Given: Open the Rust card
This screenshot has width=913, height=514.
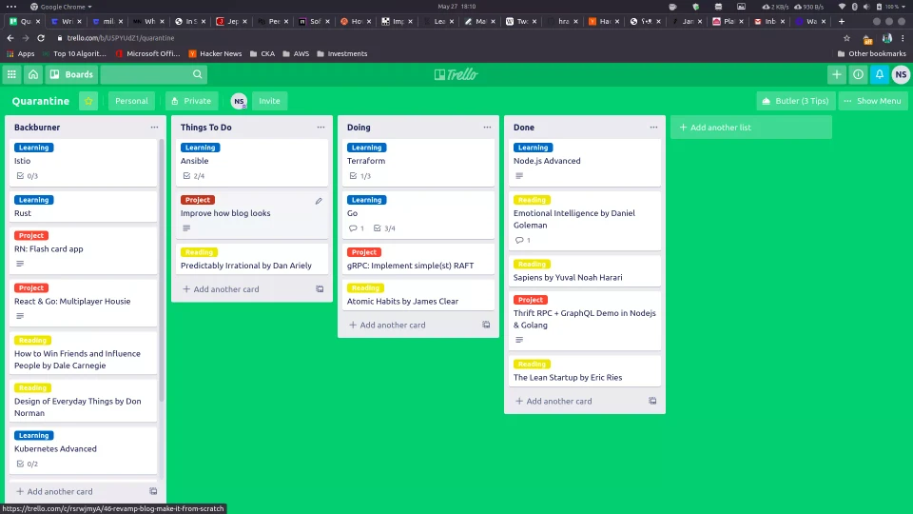Looking at the screenshot, I should point(84,207).
